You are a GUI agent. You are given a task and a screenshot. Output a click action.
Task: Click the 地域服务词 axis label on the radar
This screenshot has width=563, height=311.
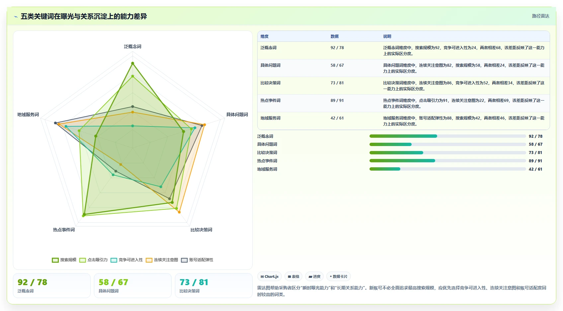pyautogui.click(x=28, y=115)
